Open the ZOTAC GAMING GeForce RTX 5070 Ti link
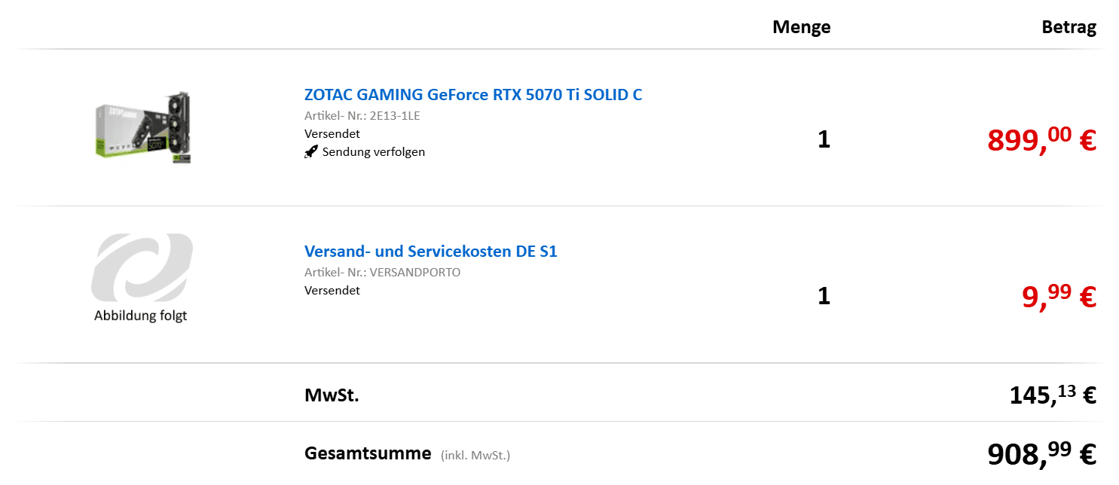Image resolution: width=1119 pixels, height=485 pixels. tap(472, 95)
